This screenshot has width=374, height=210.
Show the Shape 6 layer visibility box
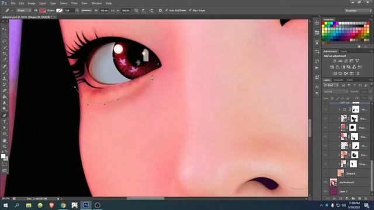tap(325, 173)
